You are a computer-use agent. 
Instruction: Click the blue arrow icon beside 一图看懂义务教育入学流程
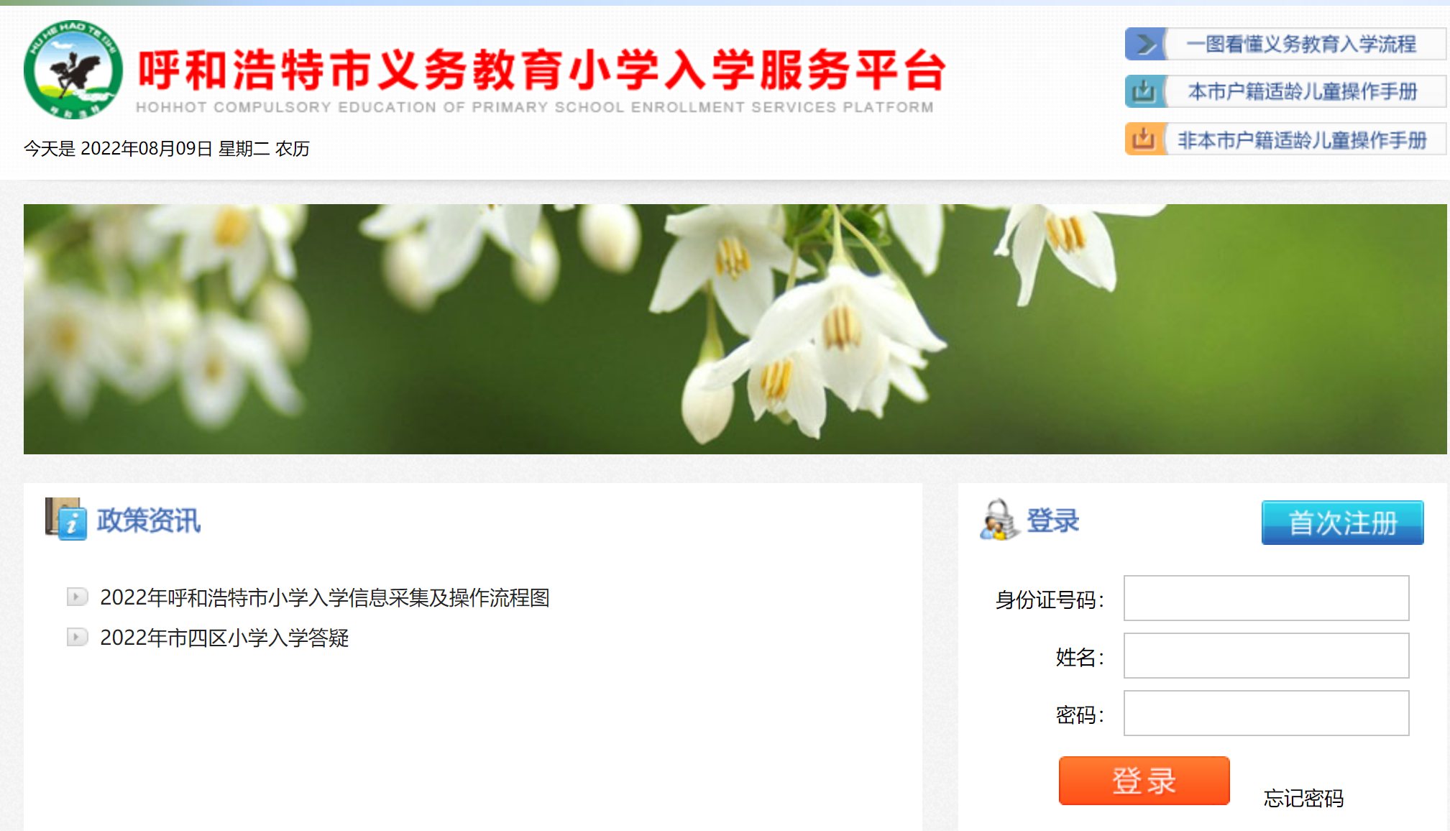1145,44
